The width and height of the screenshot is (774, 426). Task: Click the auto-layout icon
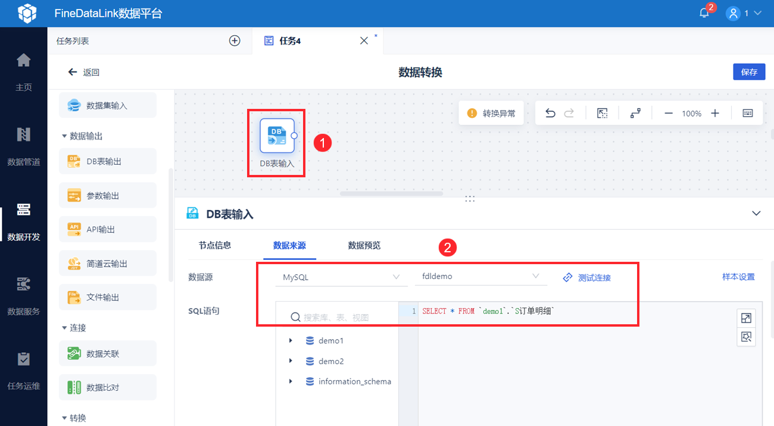coord(636,113)
